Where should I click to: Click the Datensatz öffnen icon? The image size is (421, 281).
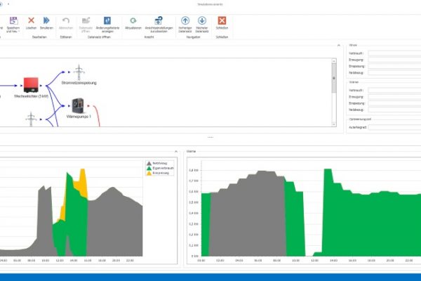86,20
